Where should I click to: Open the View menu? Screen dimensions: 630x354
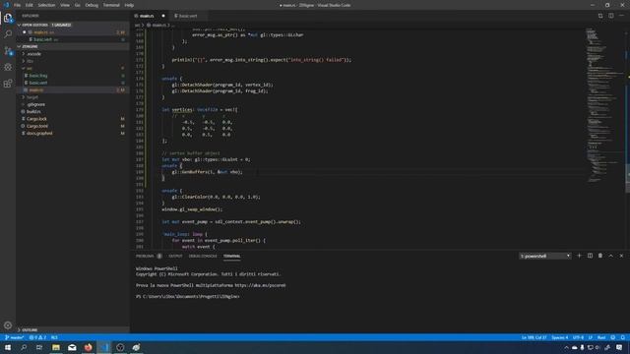(64, 5)
